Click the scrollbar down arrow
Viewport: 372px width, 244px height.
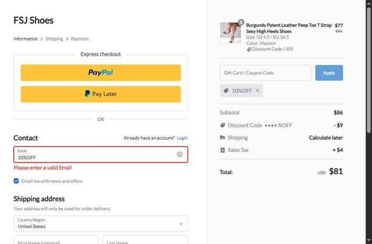[x=369, y=240]
